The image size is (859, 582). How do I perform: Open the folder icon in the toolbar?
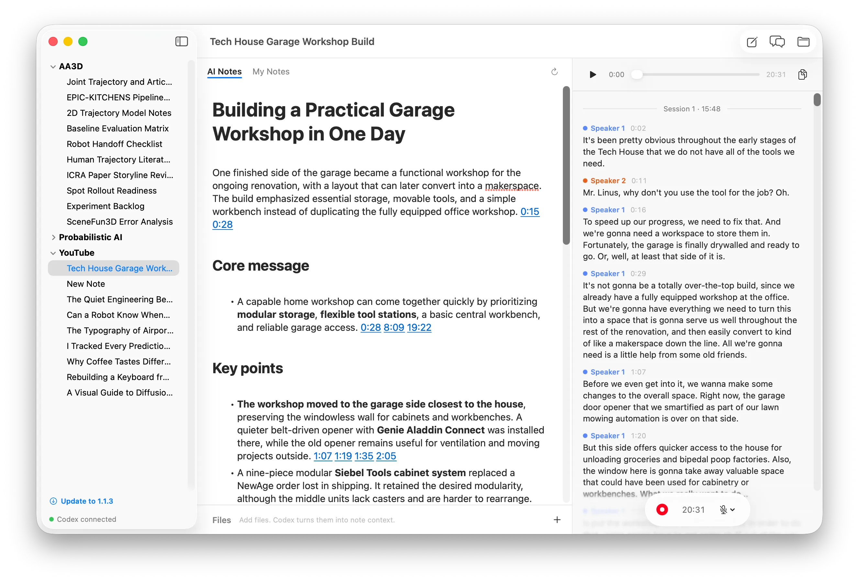point(803,42)
